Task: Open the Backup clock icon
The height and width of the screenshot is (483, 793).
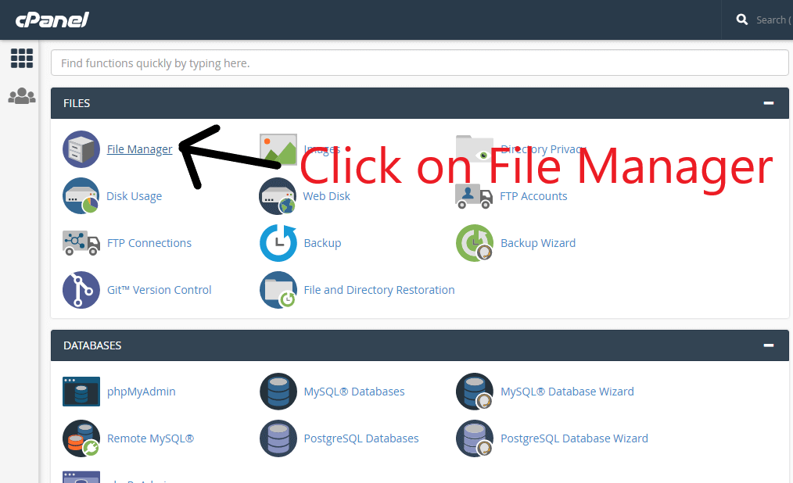Action: pos(278,243)
